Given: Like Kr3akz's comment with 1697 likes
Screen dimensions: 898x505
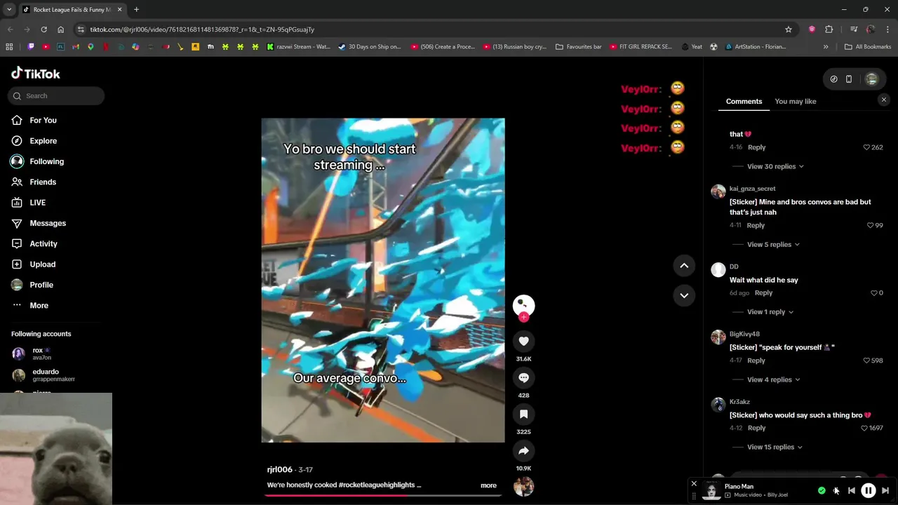Looking at the screenshot, I should click(x=864, y=428).
